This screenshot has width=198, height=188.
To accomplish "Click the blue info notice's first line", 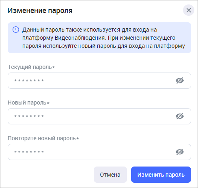I will (90, 30).
